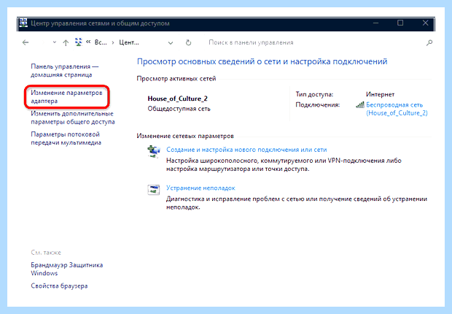The height and width of the screenshot is (314, 452).
Task: Click the Back navigation arrow
Action: [26, 43]
